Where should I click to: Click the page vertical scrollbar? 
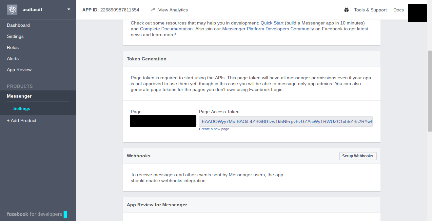click(x=430, y=91)
